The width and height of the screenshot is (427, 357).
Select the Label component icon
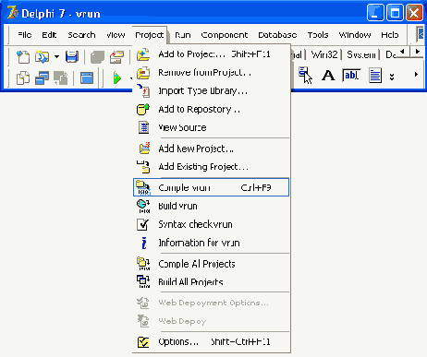[x=328, y=76]
